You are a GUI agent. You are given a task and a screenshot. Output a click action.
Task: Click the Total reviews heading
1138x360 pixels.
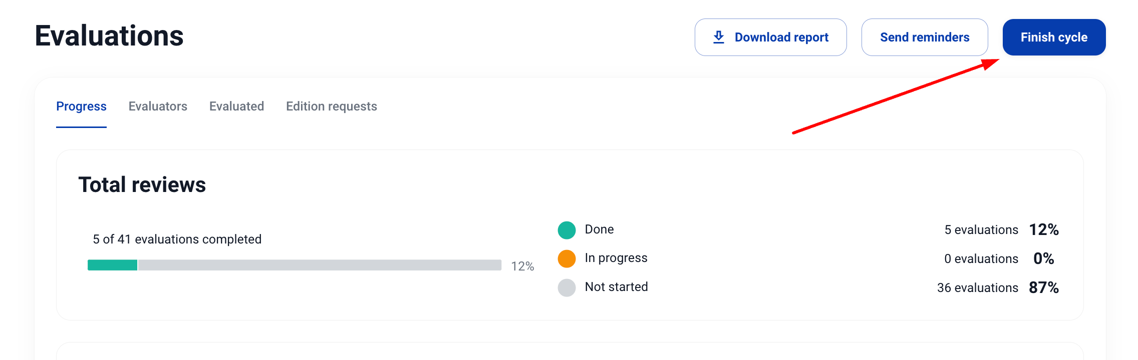point(142,185)
